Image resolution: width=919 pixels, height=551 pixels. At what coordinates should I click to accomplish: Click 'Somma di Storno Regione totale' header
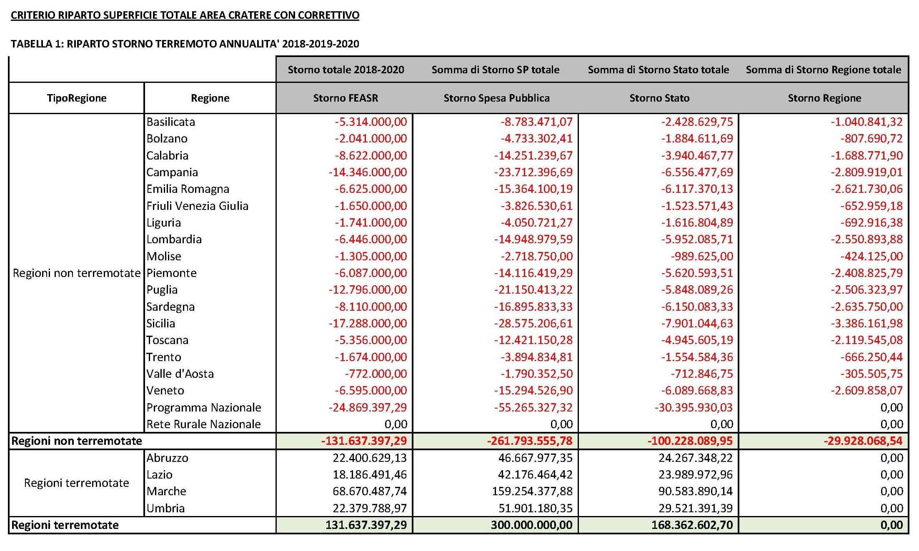[824, 70]
